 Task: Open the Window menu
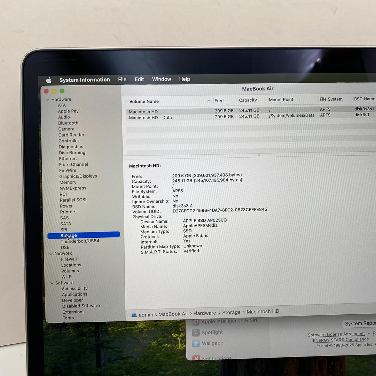point(162,79)
